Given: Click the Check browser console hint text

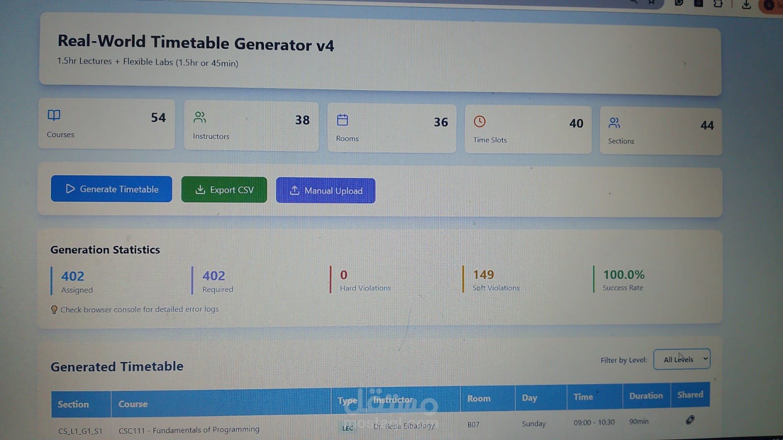Looking at the screenshot, I should tap(140, 309).
